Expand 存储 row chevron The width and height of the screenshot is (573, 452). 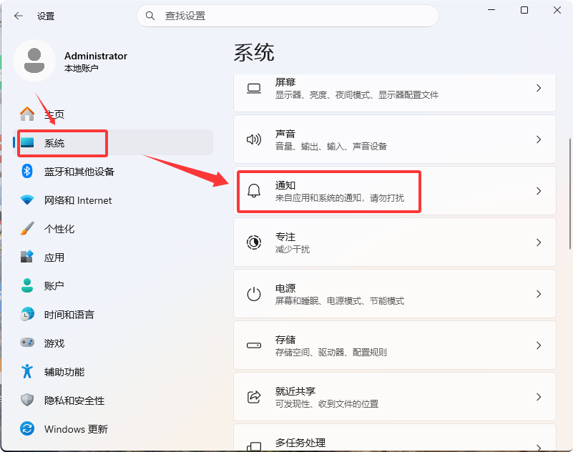tap(538, 345)
